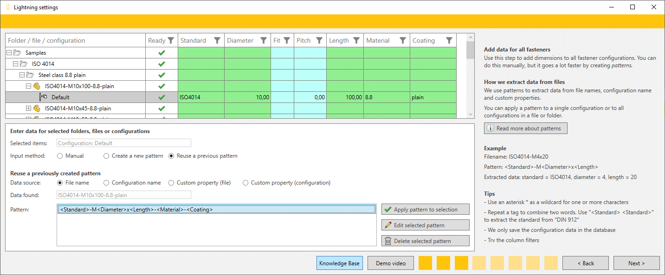This screenshot has height=275, width=665.
Task: Collapse the Samples folder
Action: coord(9,53)
